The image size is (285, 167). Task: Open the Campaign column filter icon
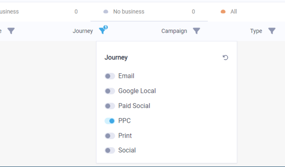196,31
